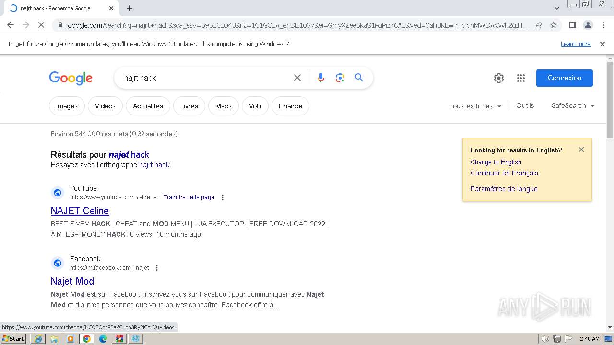This screenshot has width=614, height=345.
Task: Close the English results language prompt
Action: pos(581,149)
